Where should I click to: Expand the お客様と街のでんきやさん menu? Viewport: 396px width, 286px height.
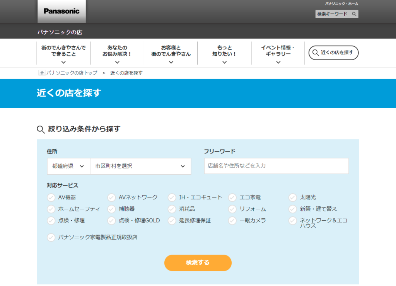pyautogui.click(x=171, y=53)
